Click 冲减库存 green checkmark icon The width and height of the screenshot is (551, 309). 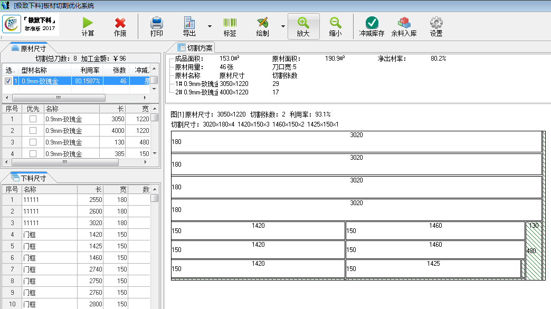[372, 23]
